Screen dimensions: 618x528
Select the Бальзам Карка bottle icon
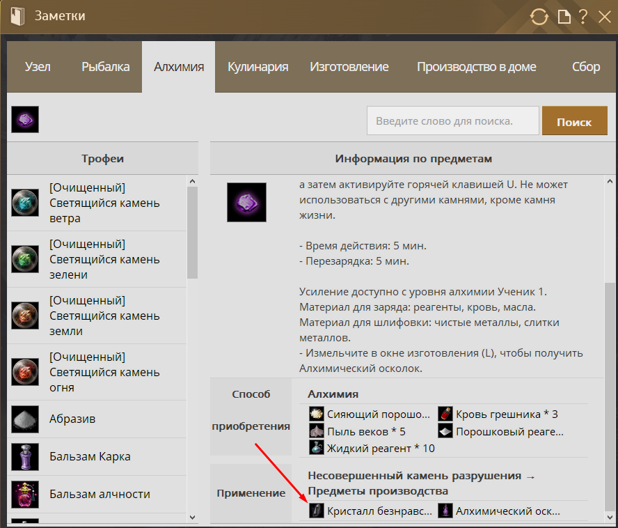click(25, 457)
